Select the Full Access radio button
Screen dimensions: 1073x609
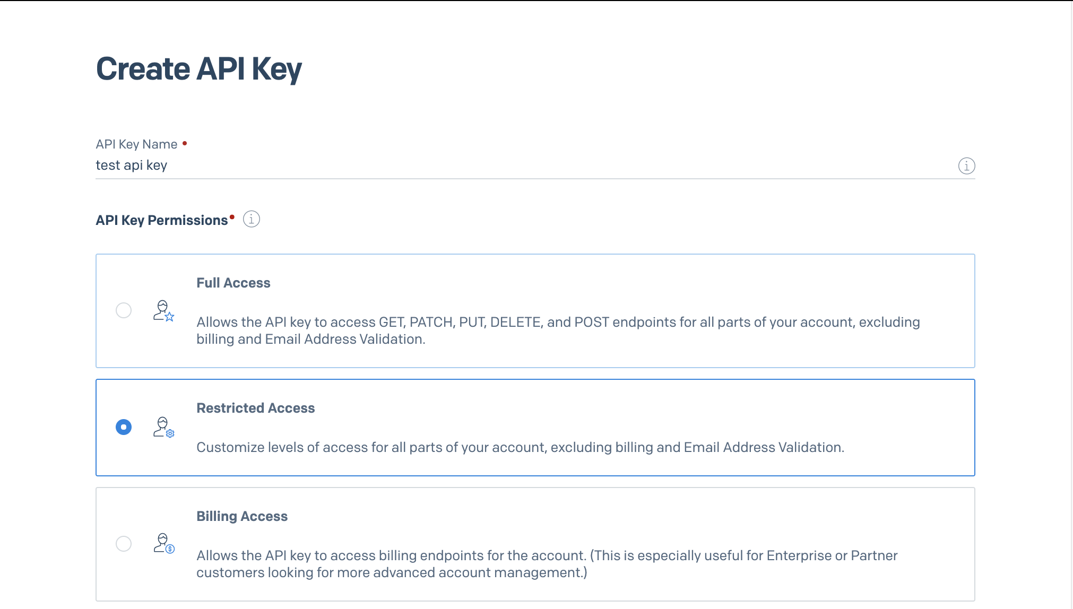coord(123,311)
